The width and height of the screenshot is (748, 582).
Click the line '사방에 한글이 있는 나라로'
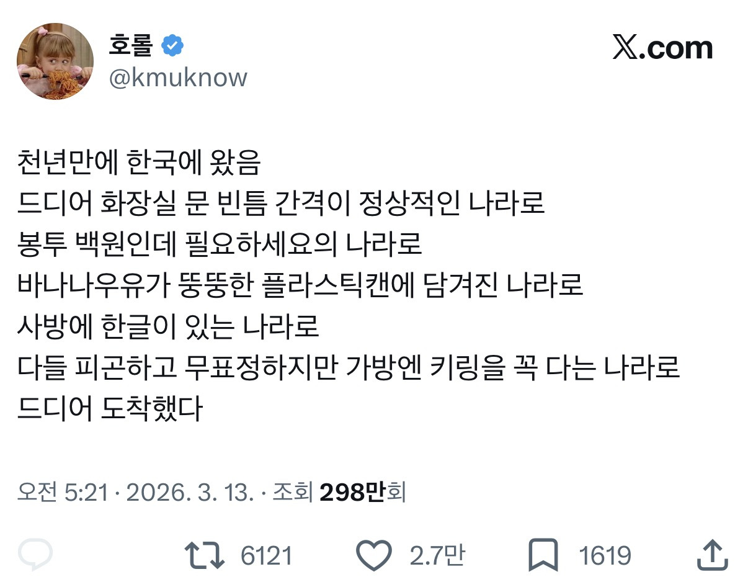[x=168, y=327]
